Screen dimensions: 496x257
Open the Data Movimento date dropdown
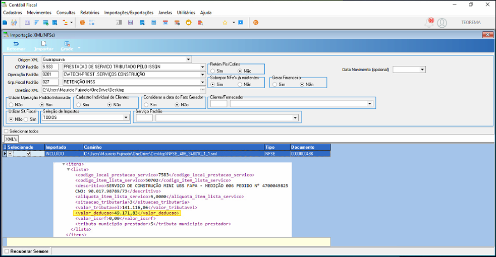[x=422, y=70]
